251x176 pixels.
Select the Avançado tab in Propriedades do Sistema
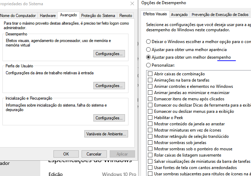tap(68, 15)
